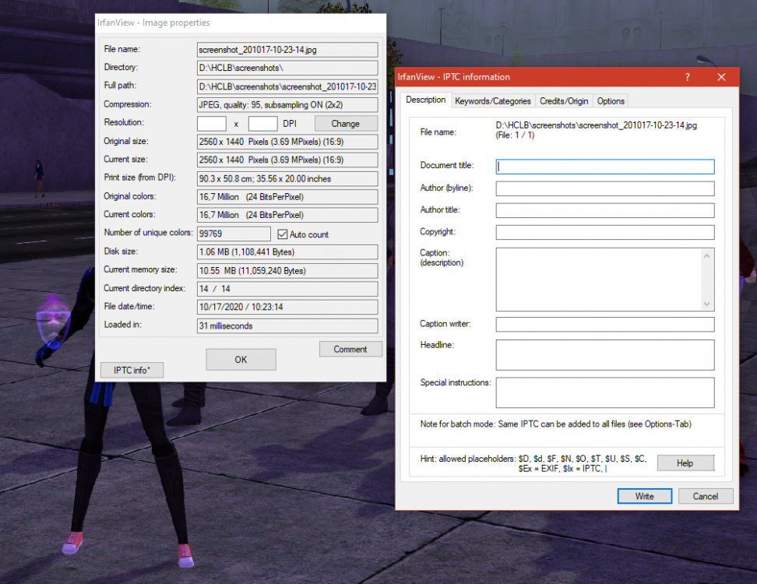Image resolution: width=757 pixels, height=584 pixels.
Task: Cancel the IPTC information dialog
Action: pos(705,496)
